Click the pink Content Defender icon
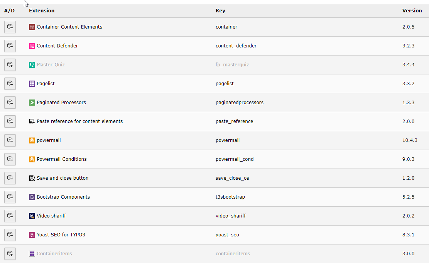Image resolution: width=429 pixels, height=263 pixels. pyautogui.click(x=32, y=46)
